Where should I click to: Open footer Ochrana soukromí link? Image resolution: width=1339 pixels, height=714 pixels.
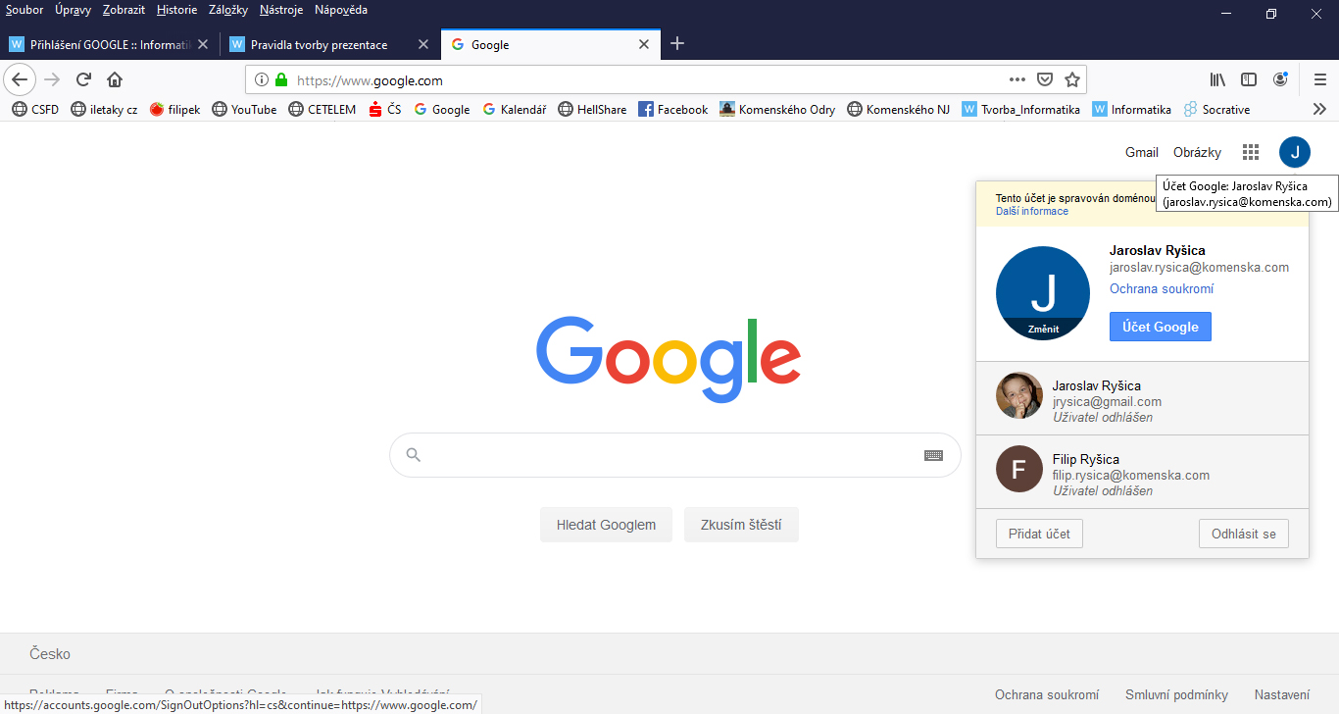[x=1047, y=694]
